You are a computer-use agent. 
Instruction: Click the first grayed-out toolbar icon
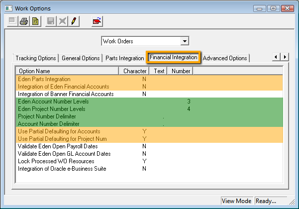coord(11,21)
